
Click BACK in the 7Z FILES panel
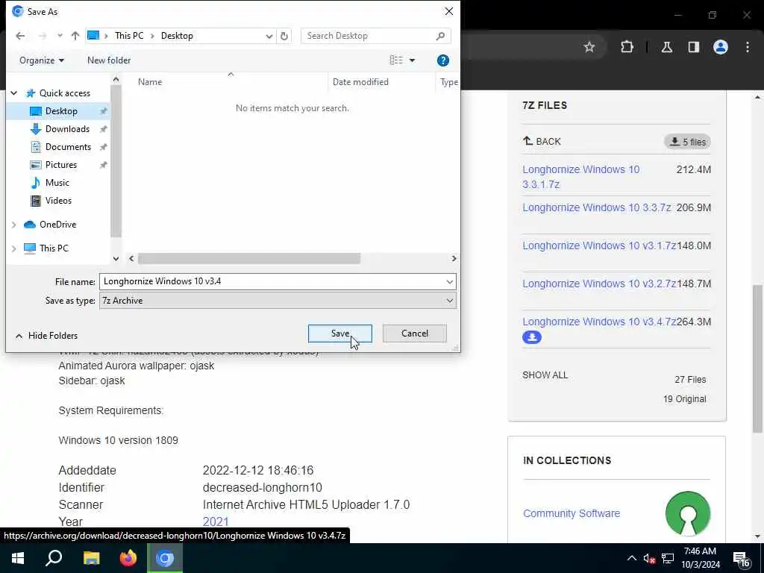[x=542, y=141]
